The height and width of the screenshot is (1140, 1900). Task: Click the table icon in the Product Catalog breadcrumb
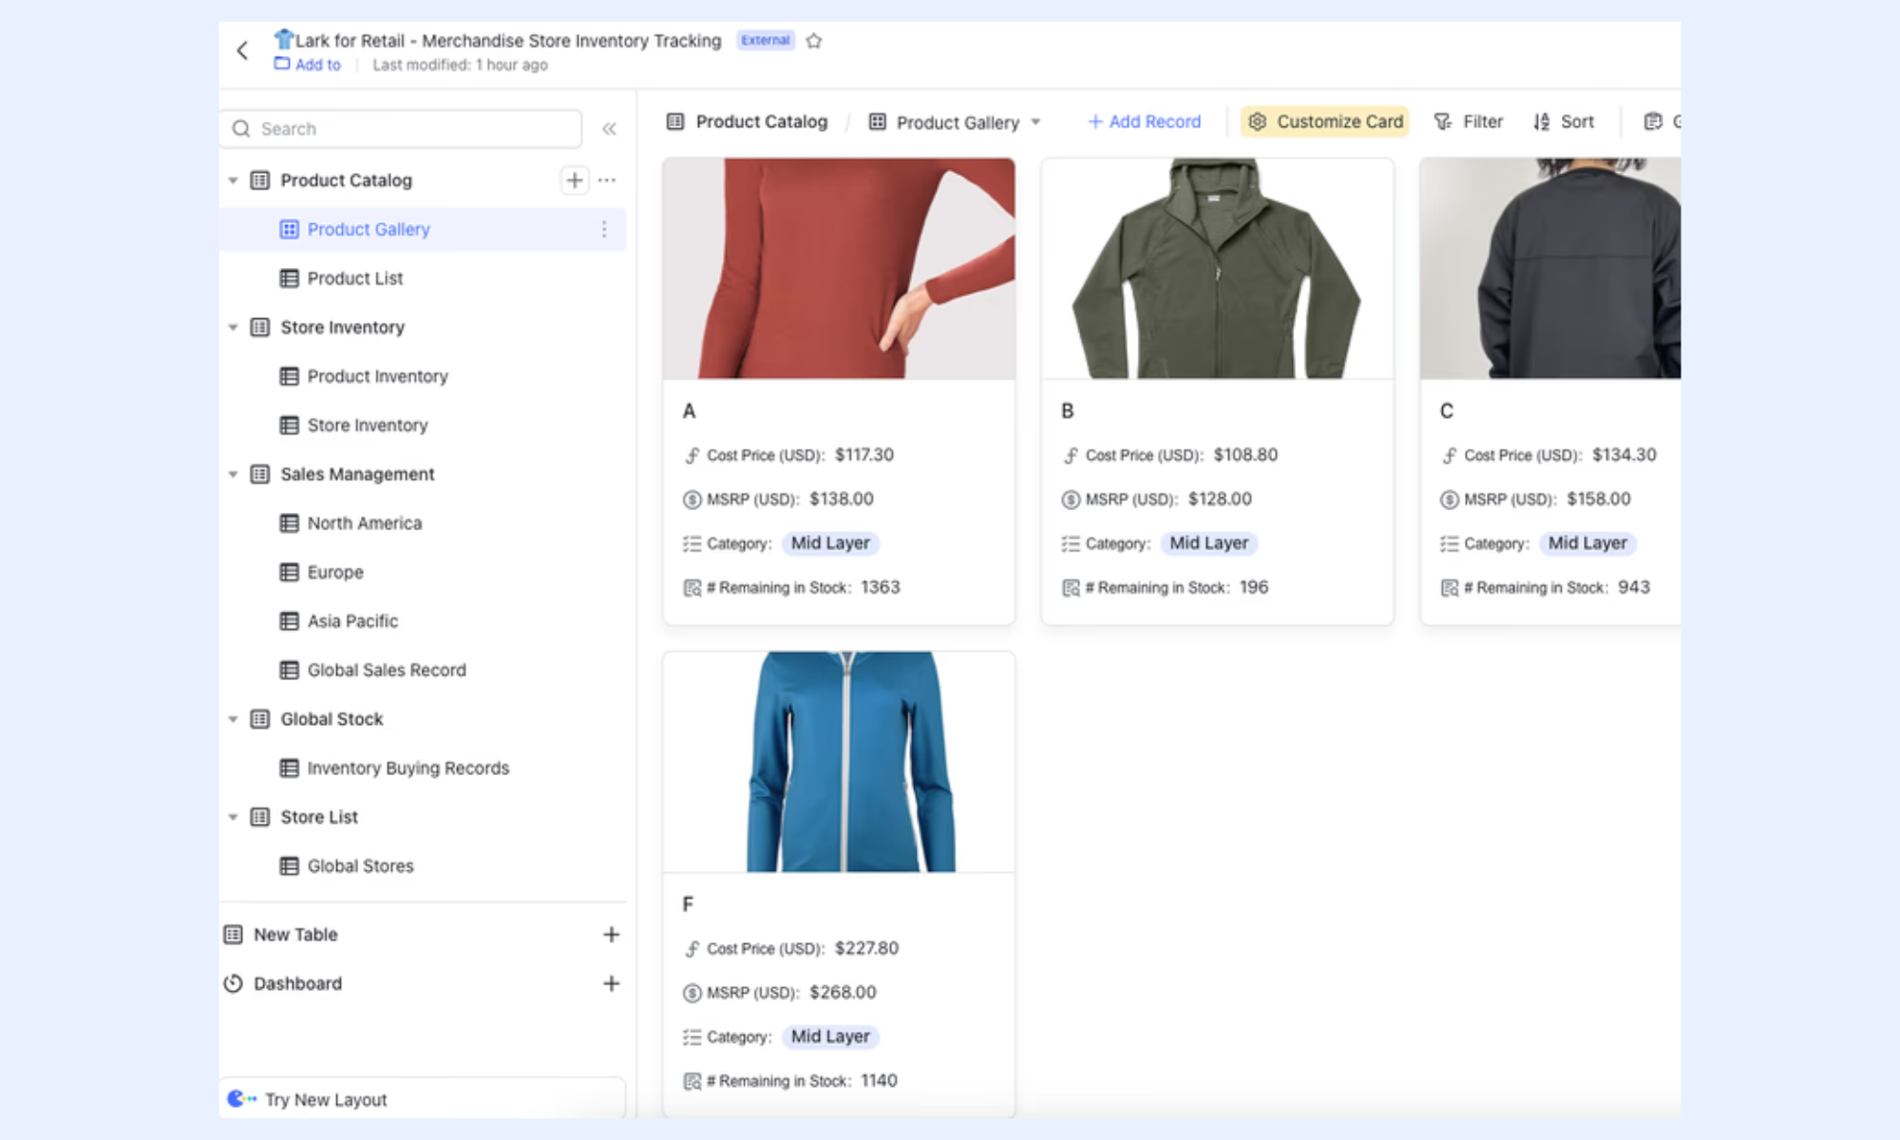pos(675,122)
